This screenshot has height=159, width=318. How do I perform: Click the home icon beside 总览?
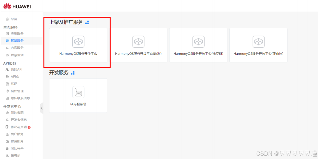tap(7, 19)
